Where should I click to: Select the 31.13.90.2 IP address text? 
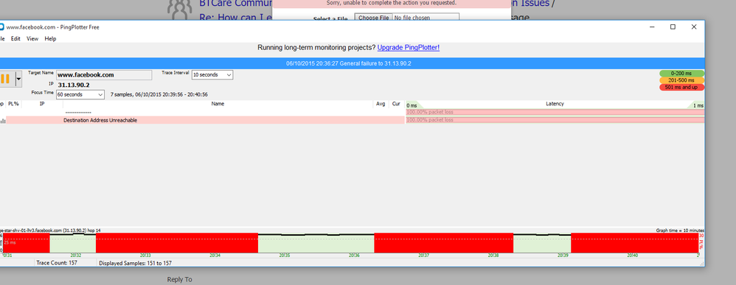point(74,85)
